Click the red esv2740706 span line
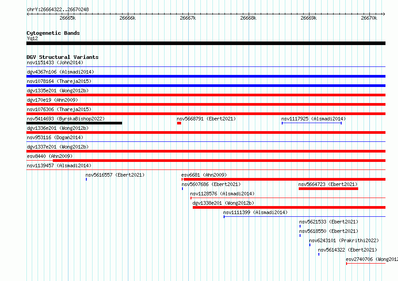Screen dimensions: 398x281 366,264
